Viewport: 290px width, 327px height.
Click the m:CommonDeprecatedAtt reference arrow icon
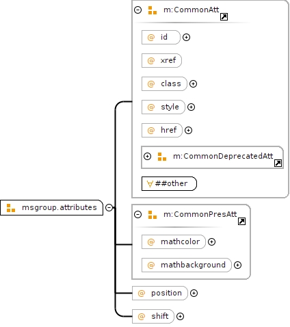coord(278,163)
